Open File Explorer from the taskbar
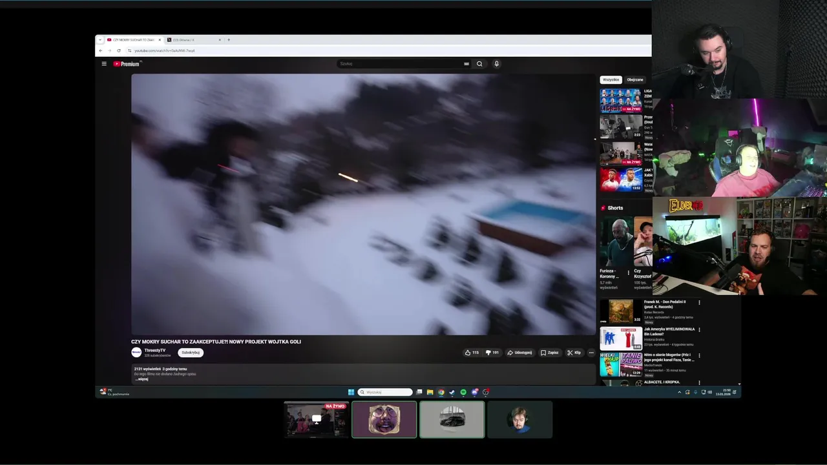 click(430, 392)
